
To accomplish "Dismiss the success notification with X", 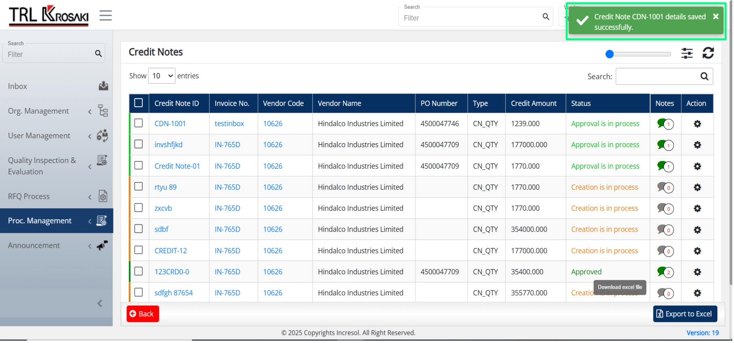I will (x=716, y=17).
